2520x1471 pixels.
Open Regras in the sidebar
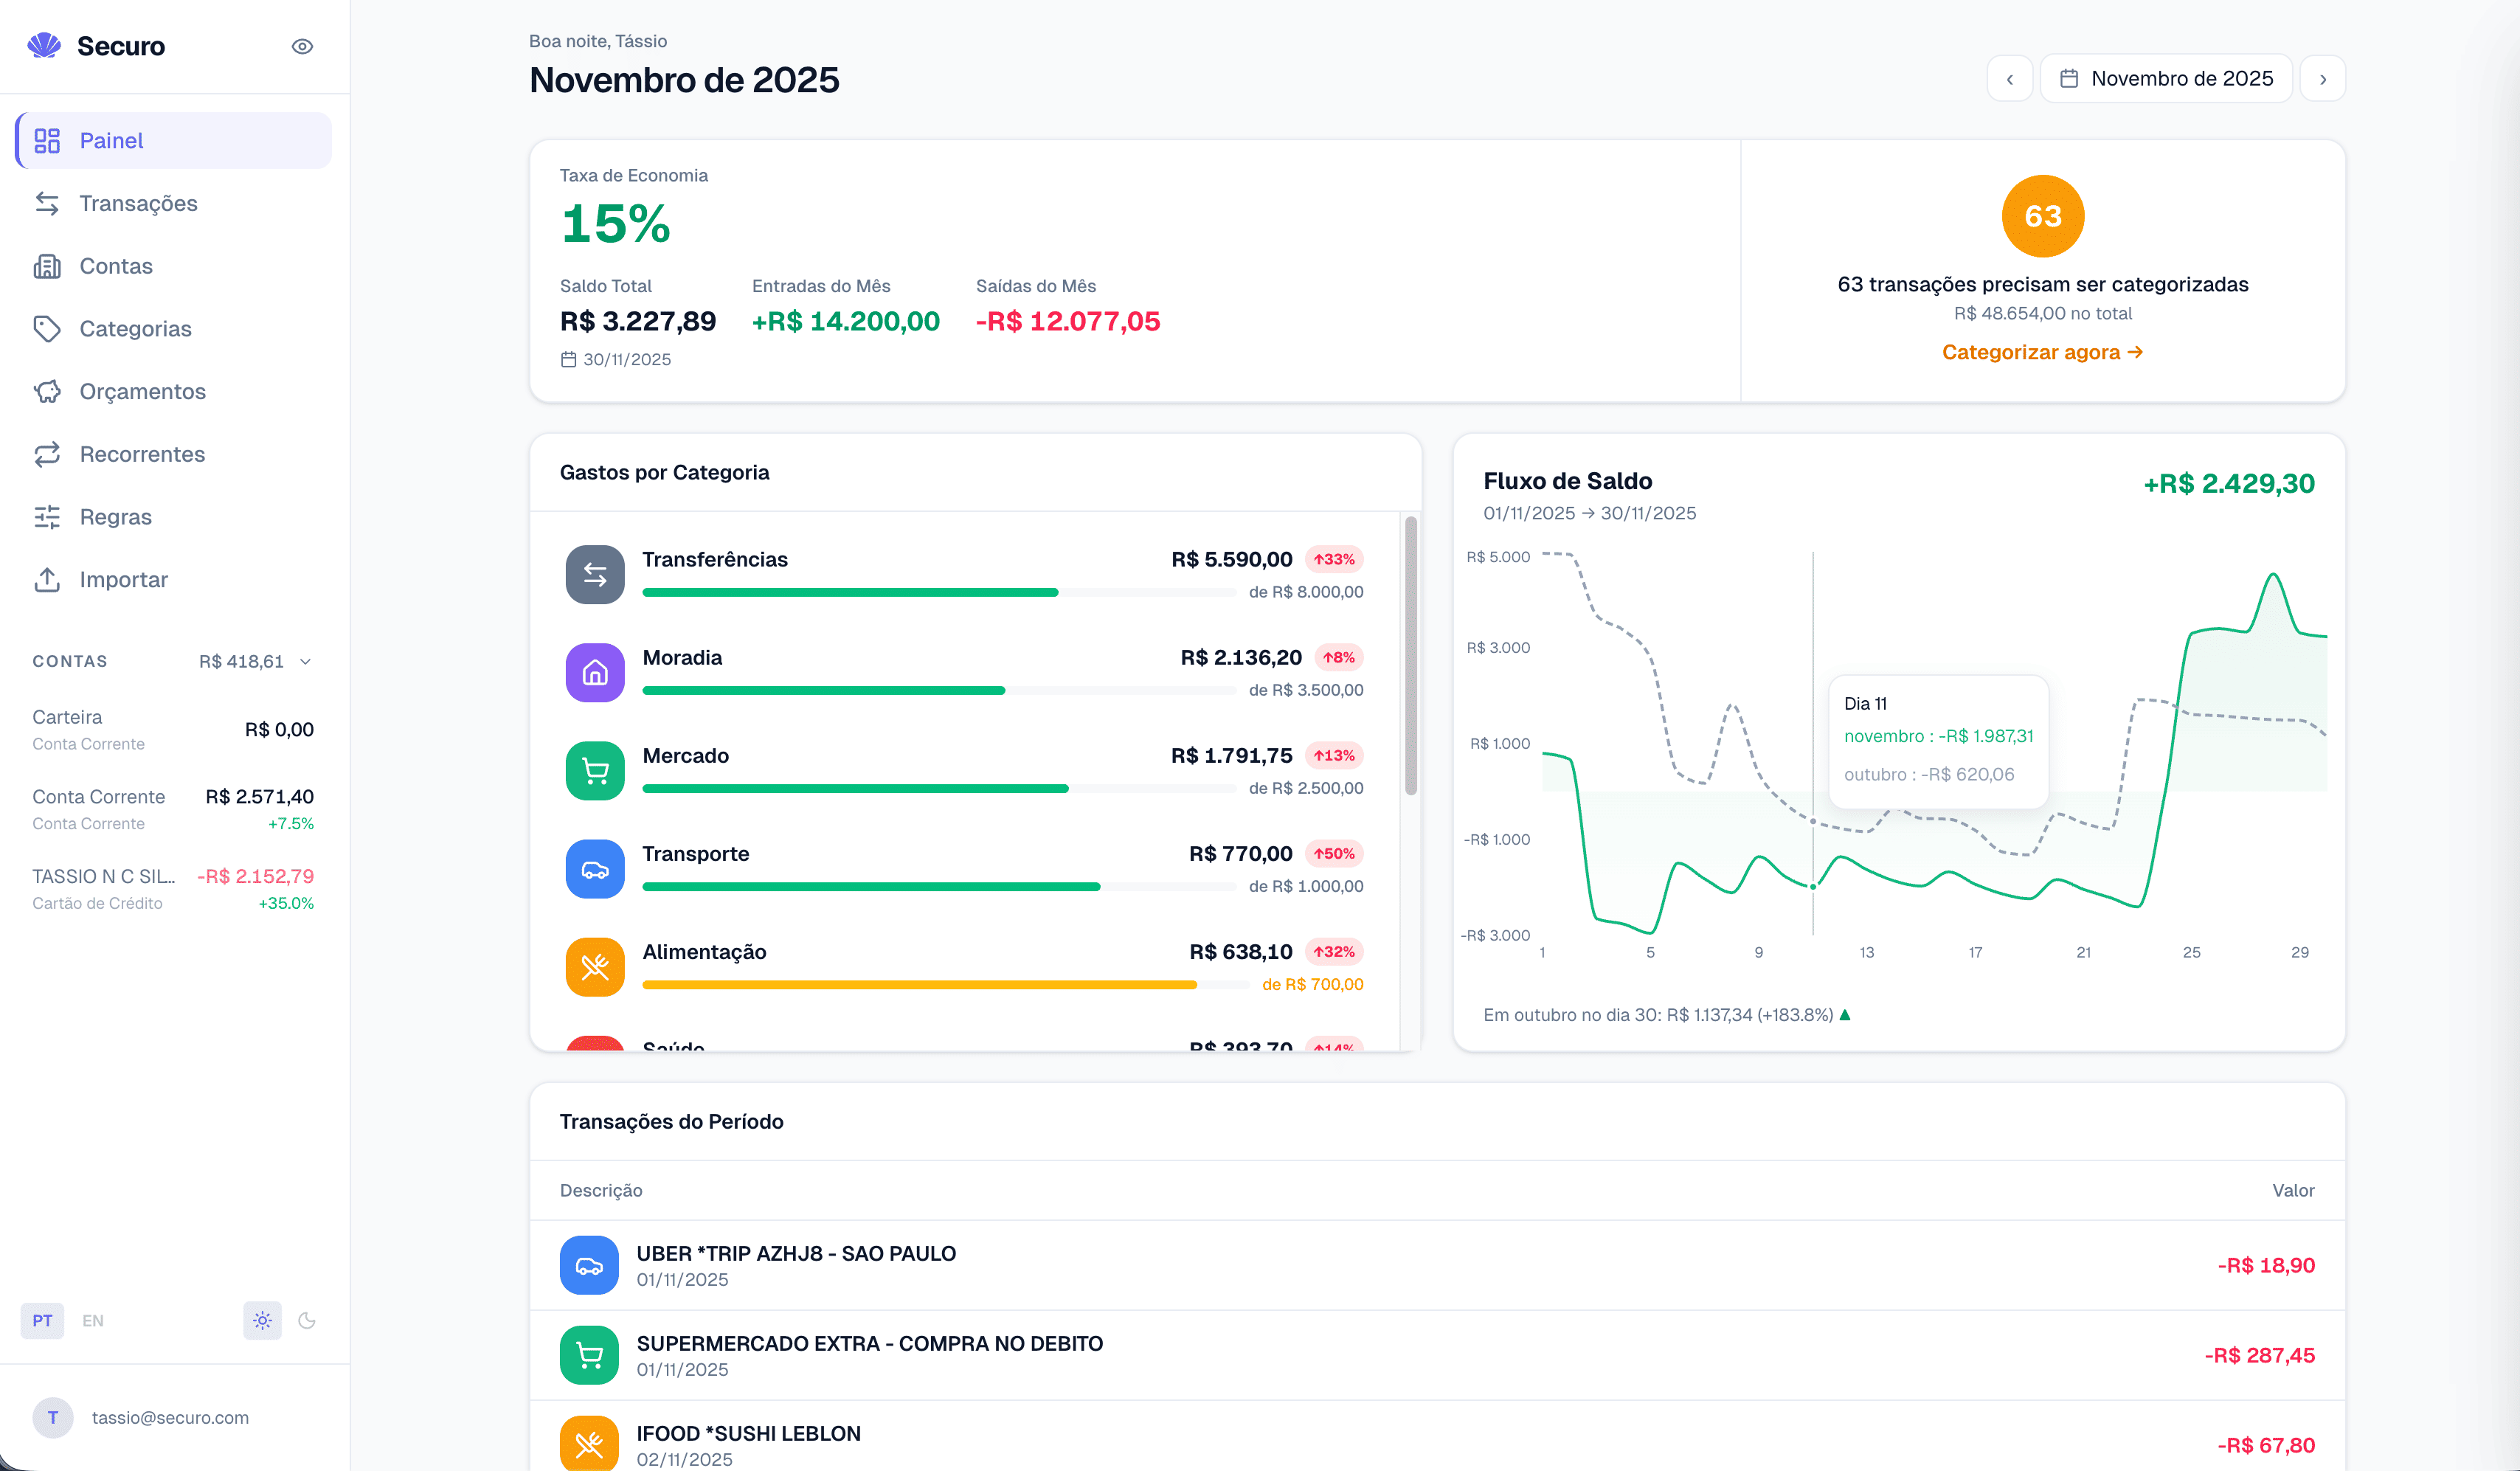[x=174, y=517]
